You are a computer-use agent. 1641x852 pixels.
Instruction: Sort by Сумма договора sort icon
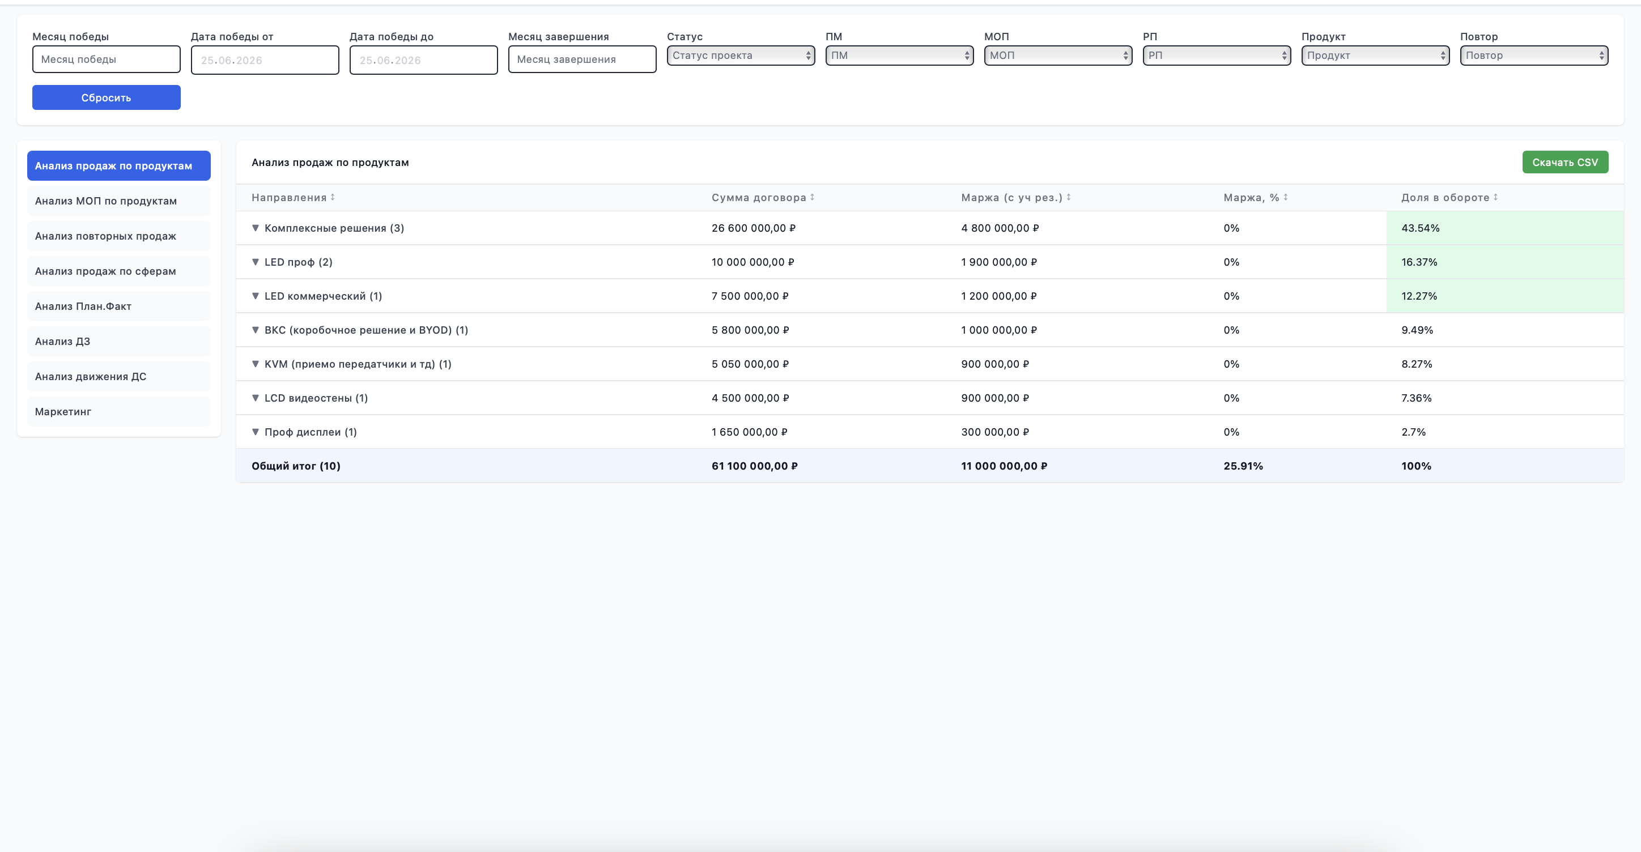pos(812,197)
